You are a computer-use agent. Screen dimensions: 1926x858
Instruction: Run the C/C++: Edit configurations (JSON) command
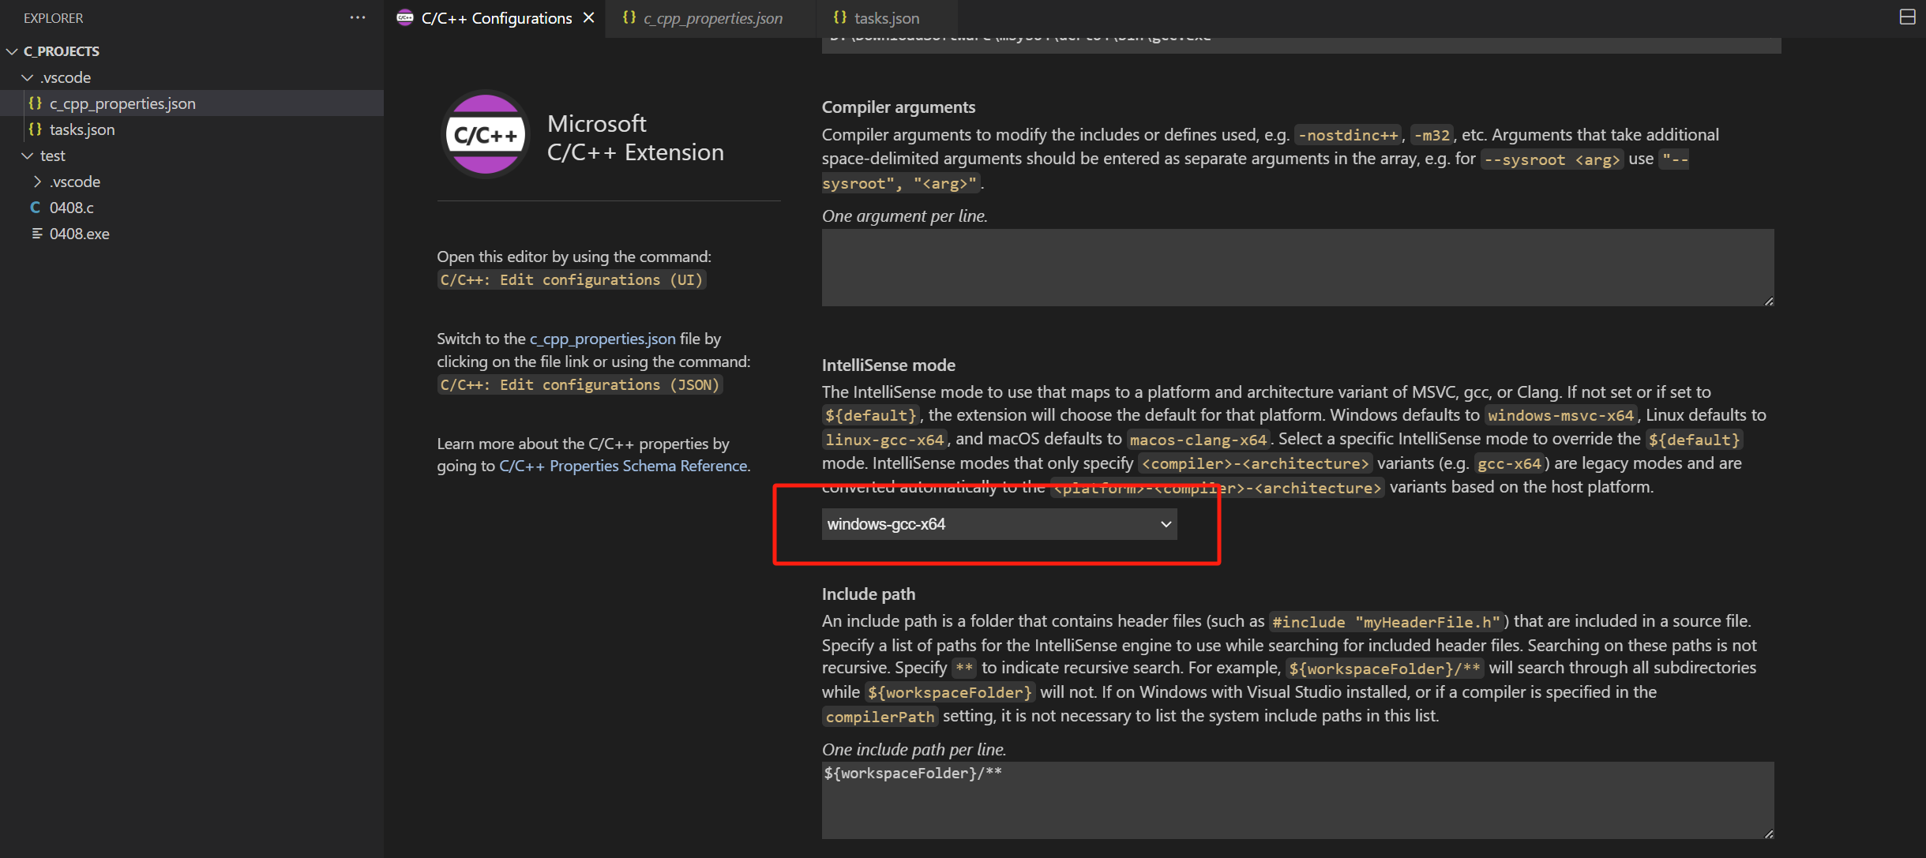580,384
